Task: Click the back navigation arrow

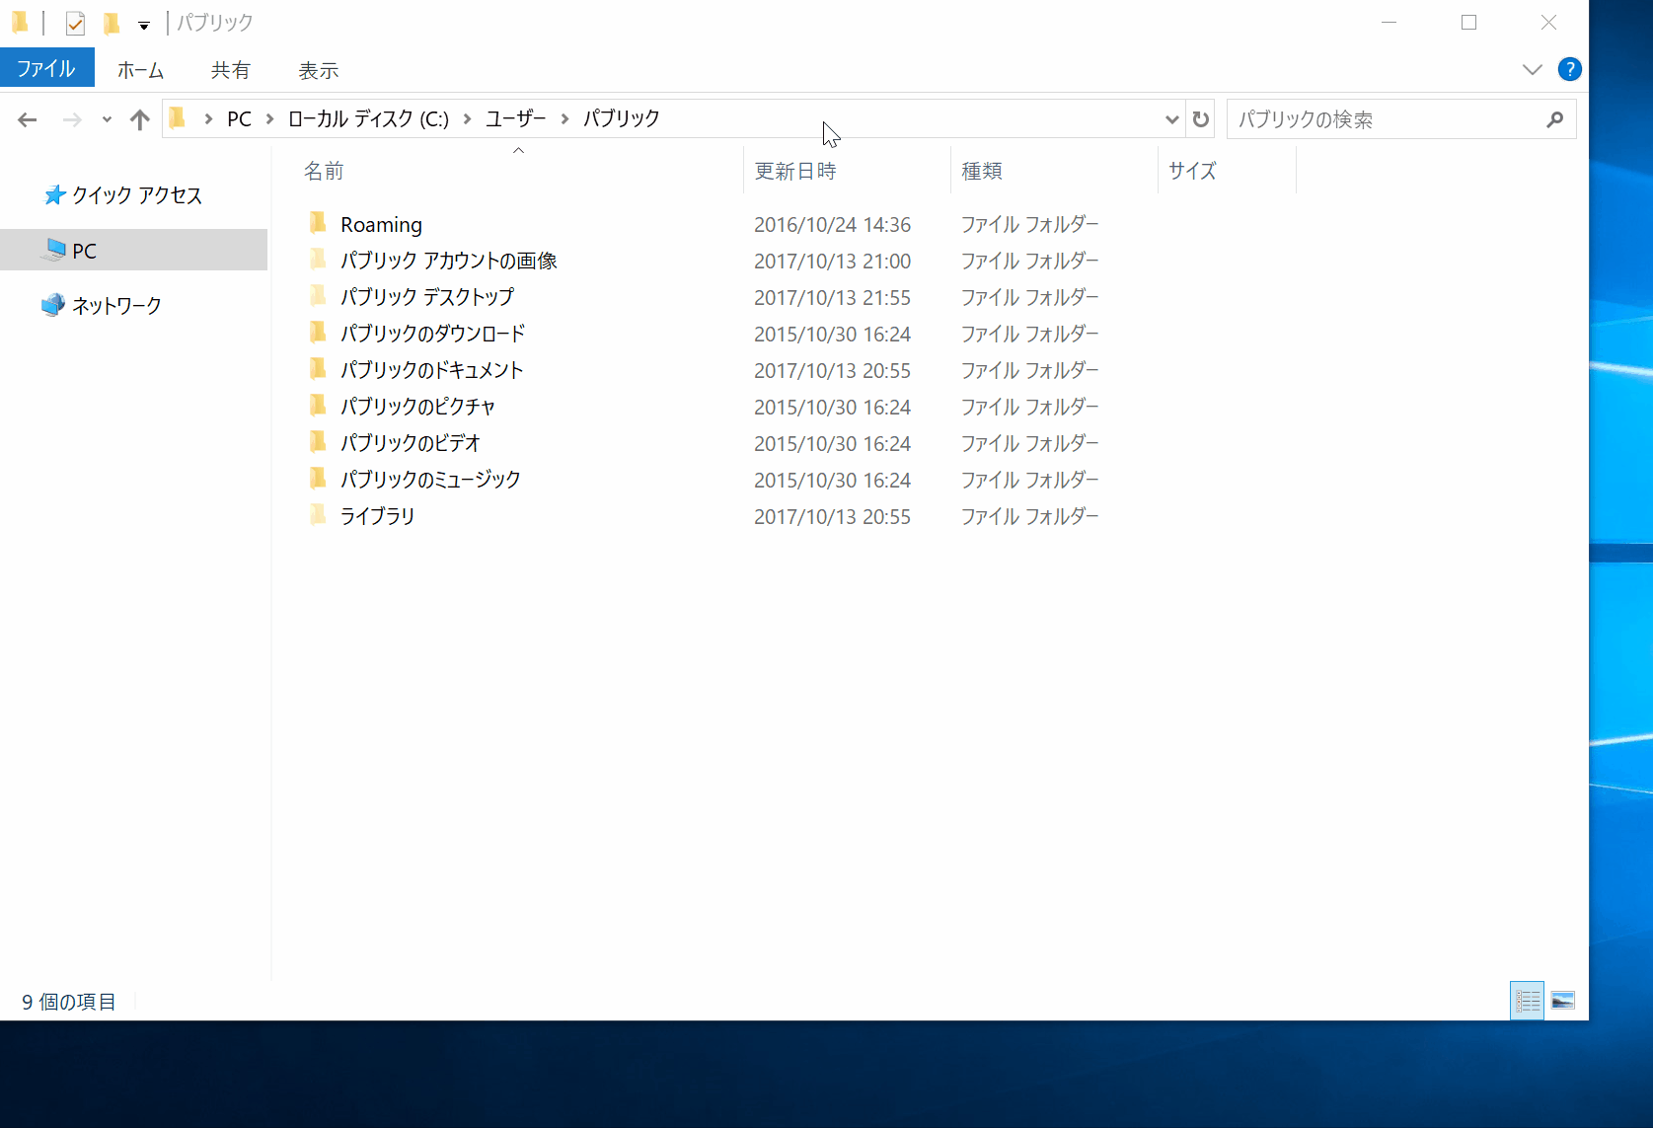Action: click(28, 118)
